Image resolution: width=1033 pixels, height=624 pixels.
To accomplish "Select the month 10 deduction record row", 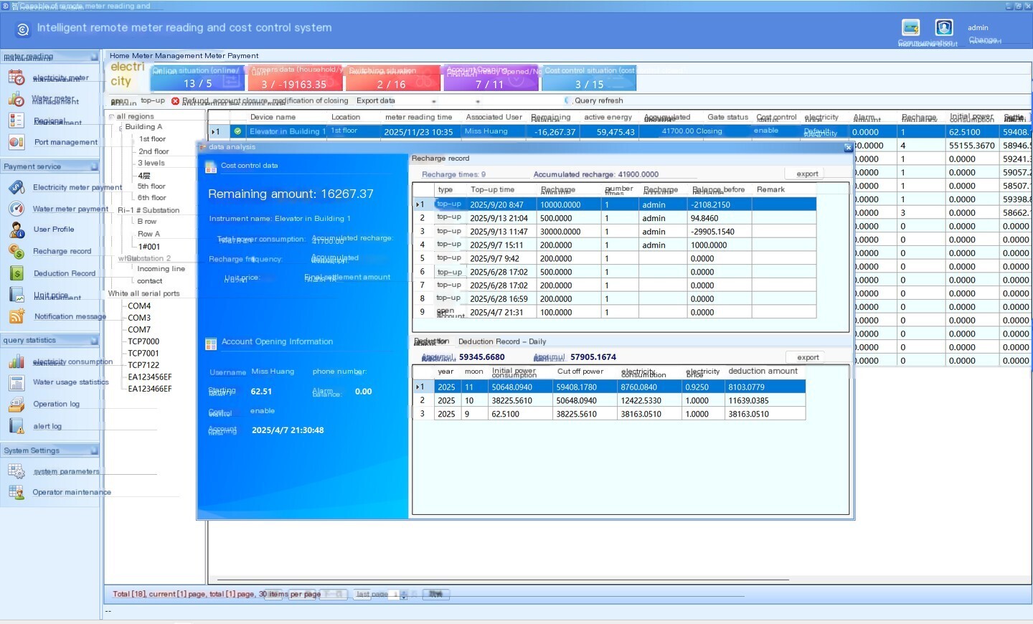I will (x=609, y=401).
